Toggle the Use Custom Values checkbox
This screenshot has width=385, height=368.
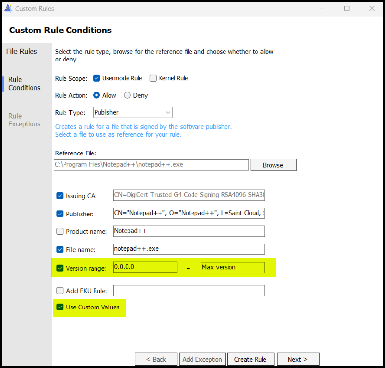coord(60,307)
